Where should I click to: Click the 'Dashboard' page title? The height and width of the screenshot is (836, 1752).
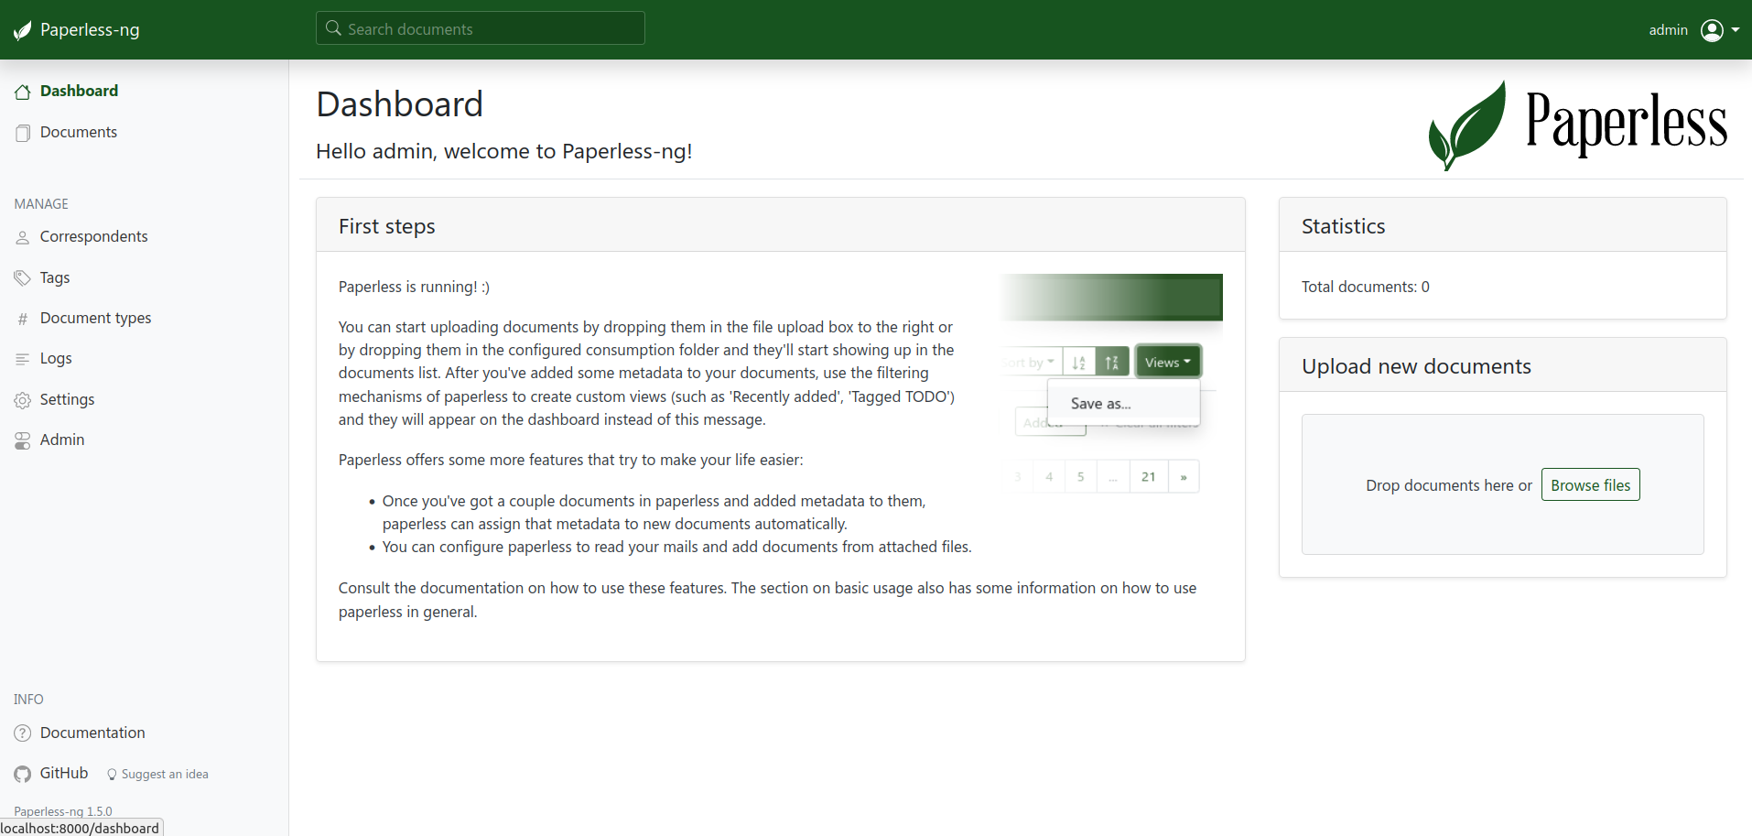tap(399, 104)
